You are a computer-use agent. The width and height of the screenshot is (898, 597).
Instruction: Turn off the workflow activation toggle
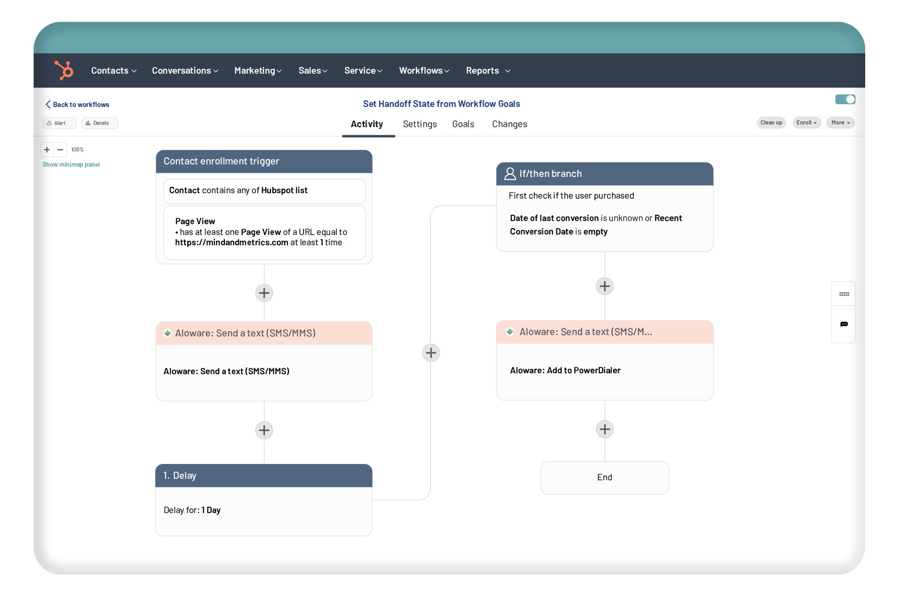click(845, 99)
